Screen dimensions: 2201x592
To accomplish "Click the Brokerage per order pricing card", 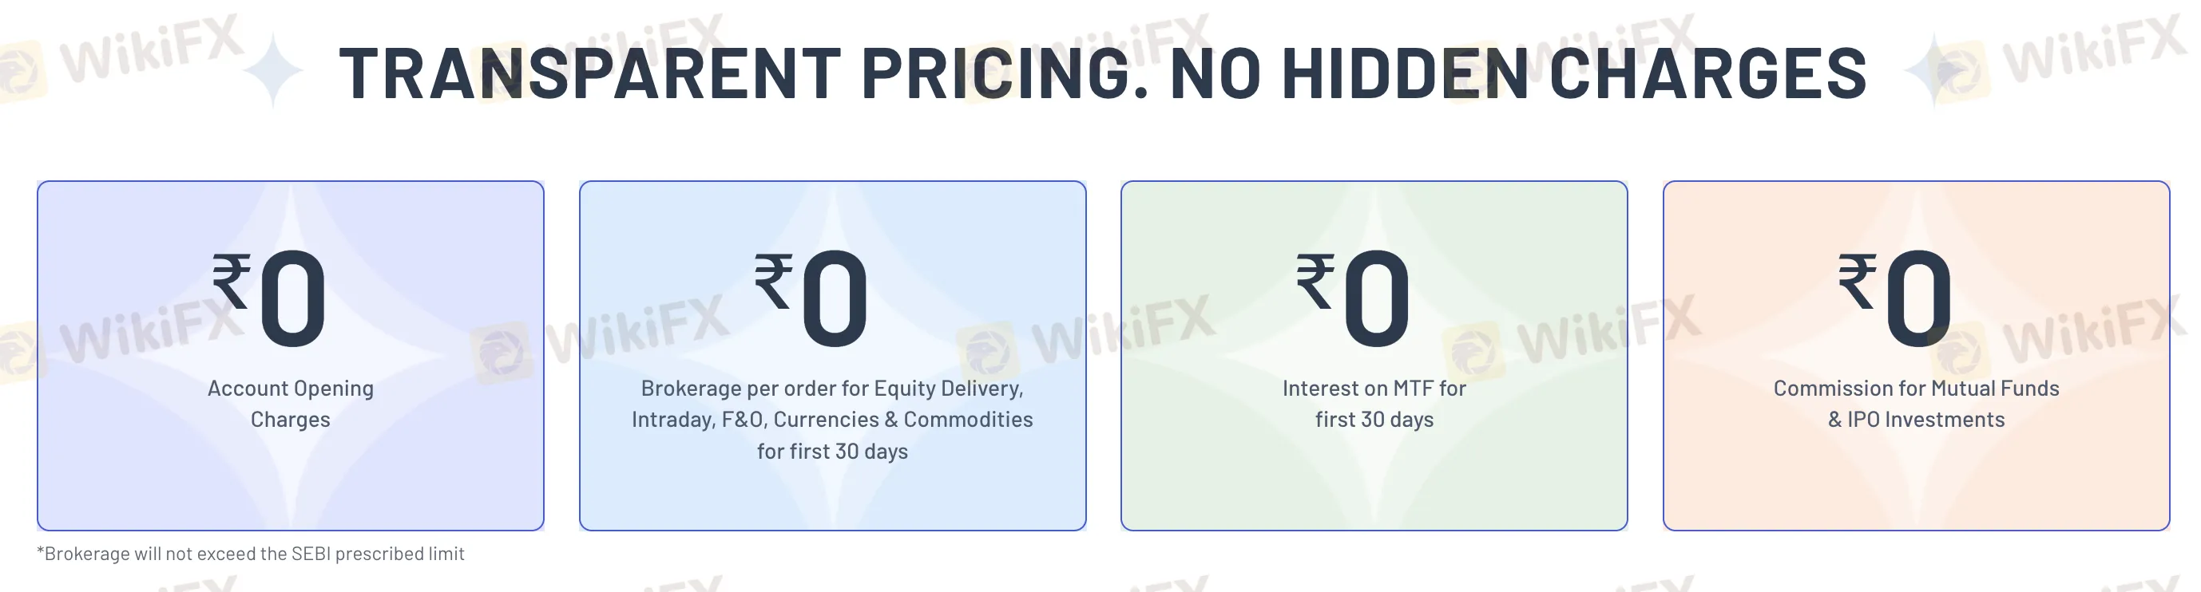I will pyautogui.click(x=832, y=356).
